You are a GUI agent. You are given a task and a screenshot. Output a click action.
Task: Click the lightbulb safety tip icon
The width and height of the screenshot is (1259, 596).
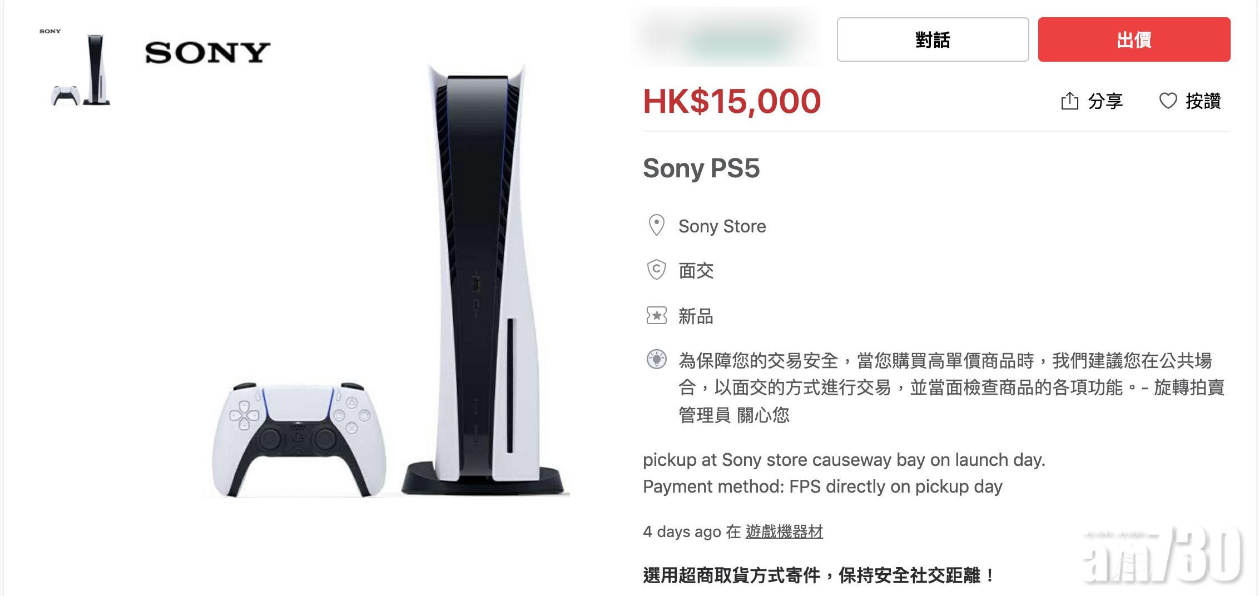(x=657, y=359)
